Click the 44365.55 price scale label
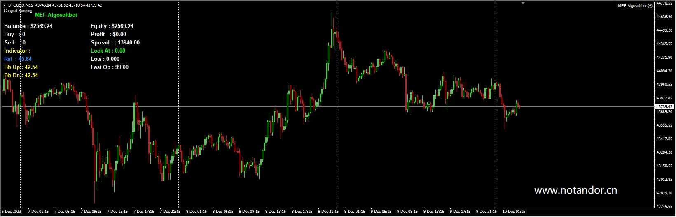 pos(664,44)
